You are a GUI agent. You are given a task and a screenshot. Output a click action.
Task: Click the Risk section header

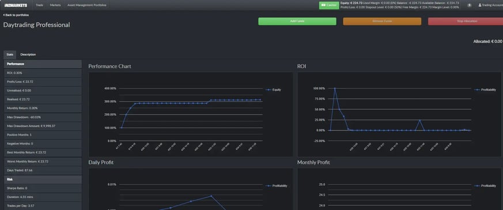pos(43,180)
